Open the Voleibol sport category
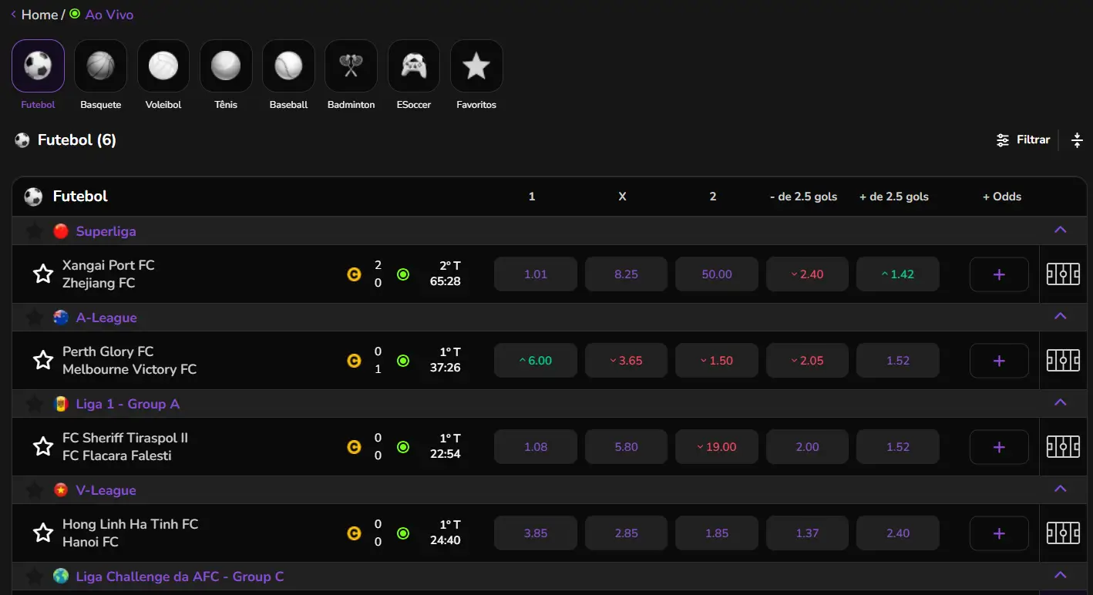The image size is (1093, 595). [x=163, y=66]
